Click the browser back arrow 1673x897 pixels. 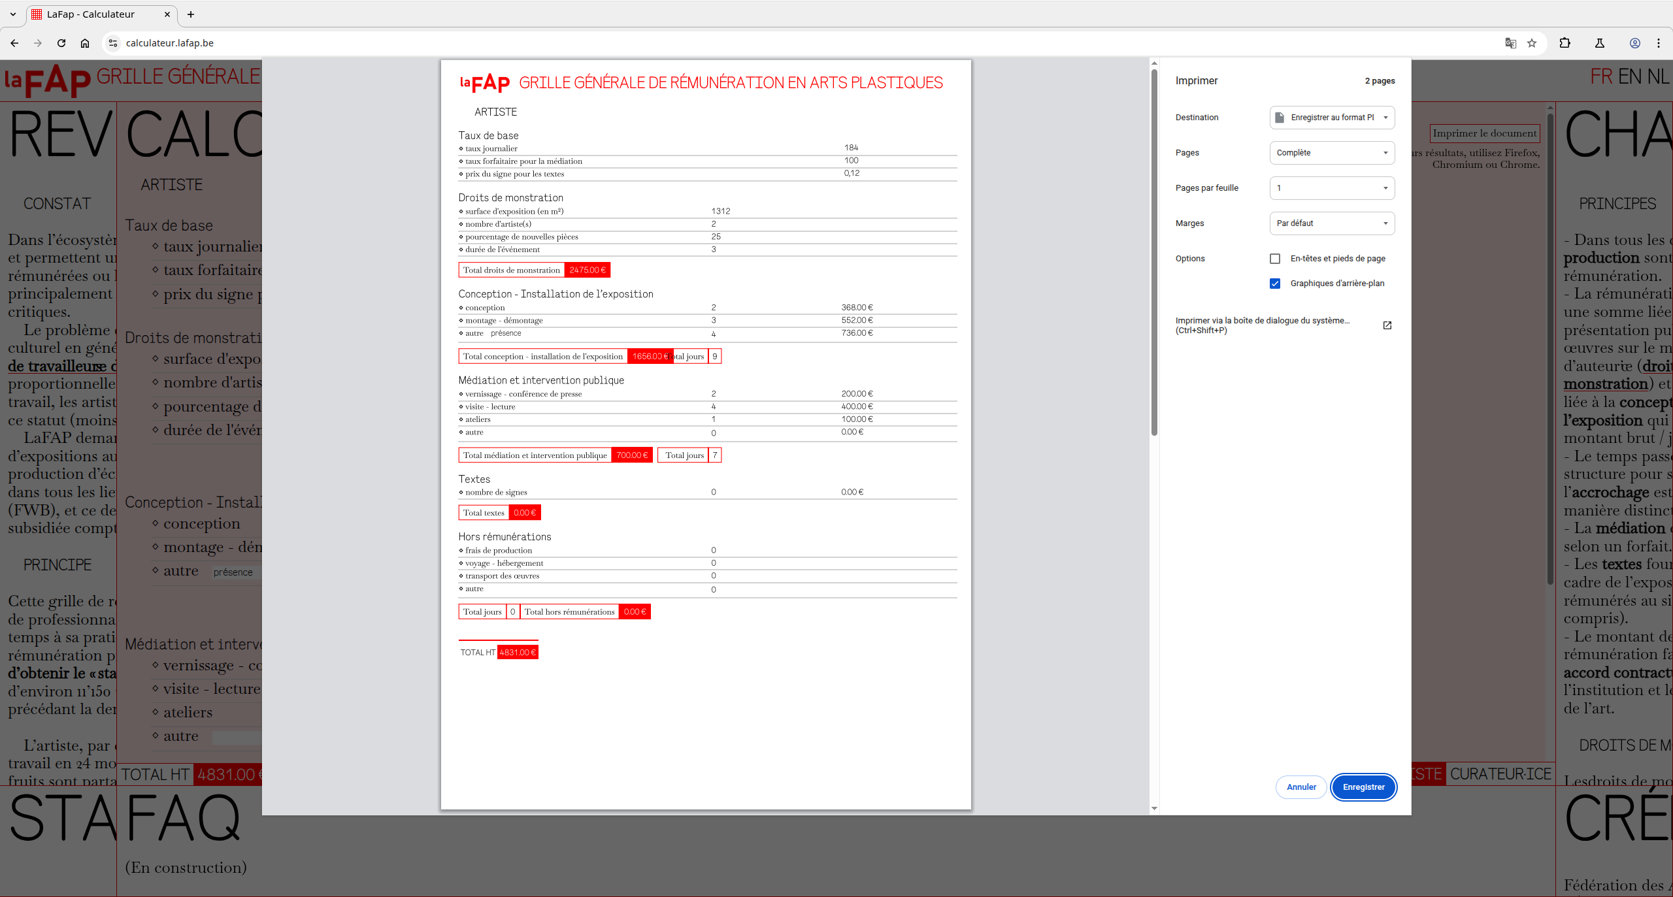point(14,43)
